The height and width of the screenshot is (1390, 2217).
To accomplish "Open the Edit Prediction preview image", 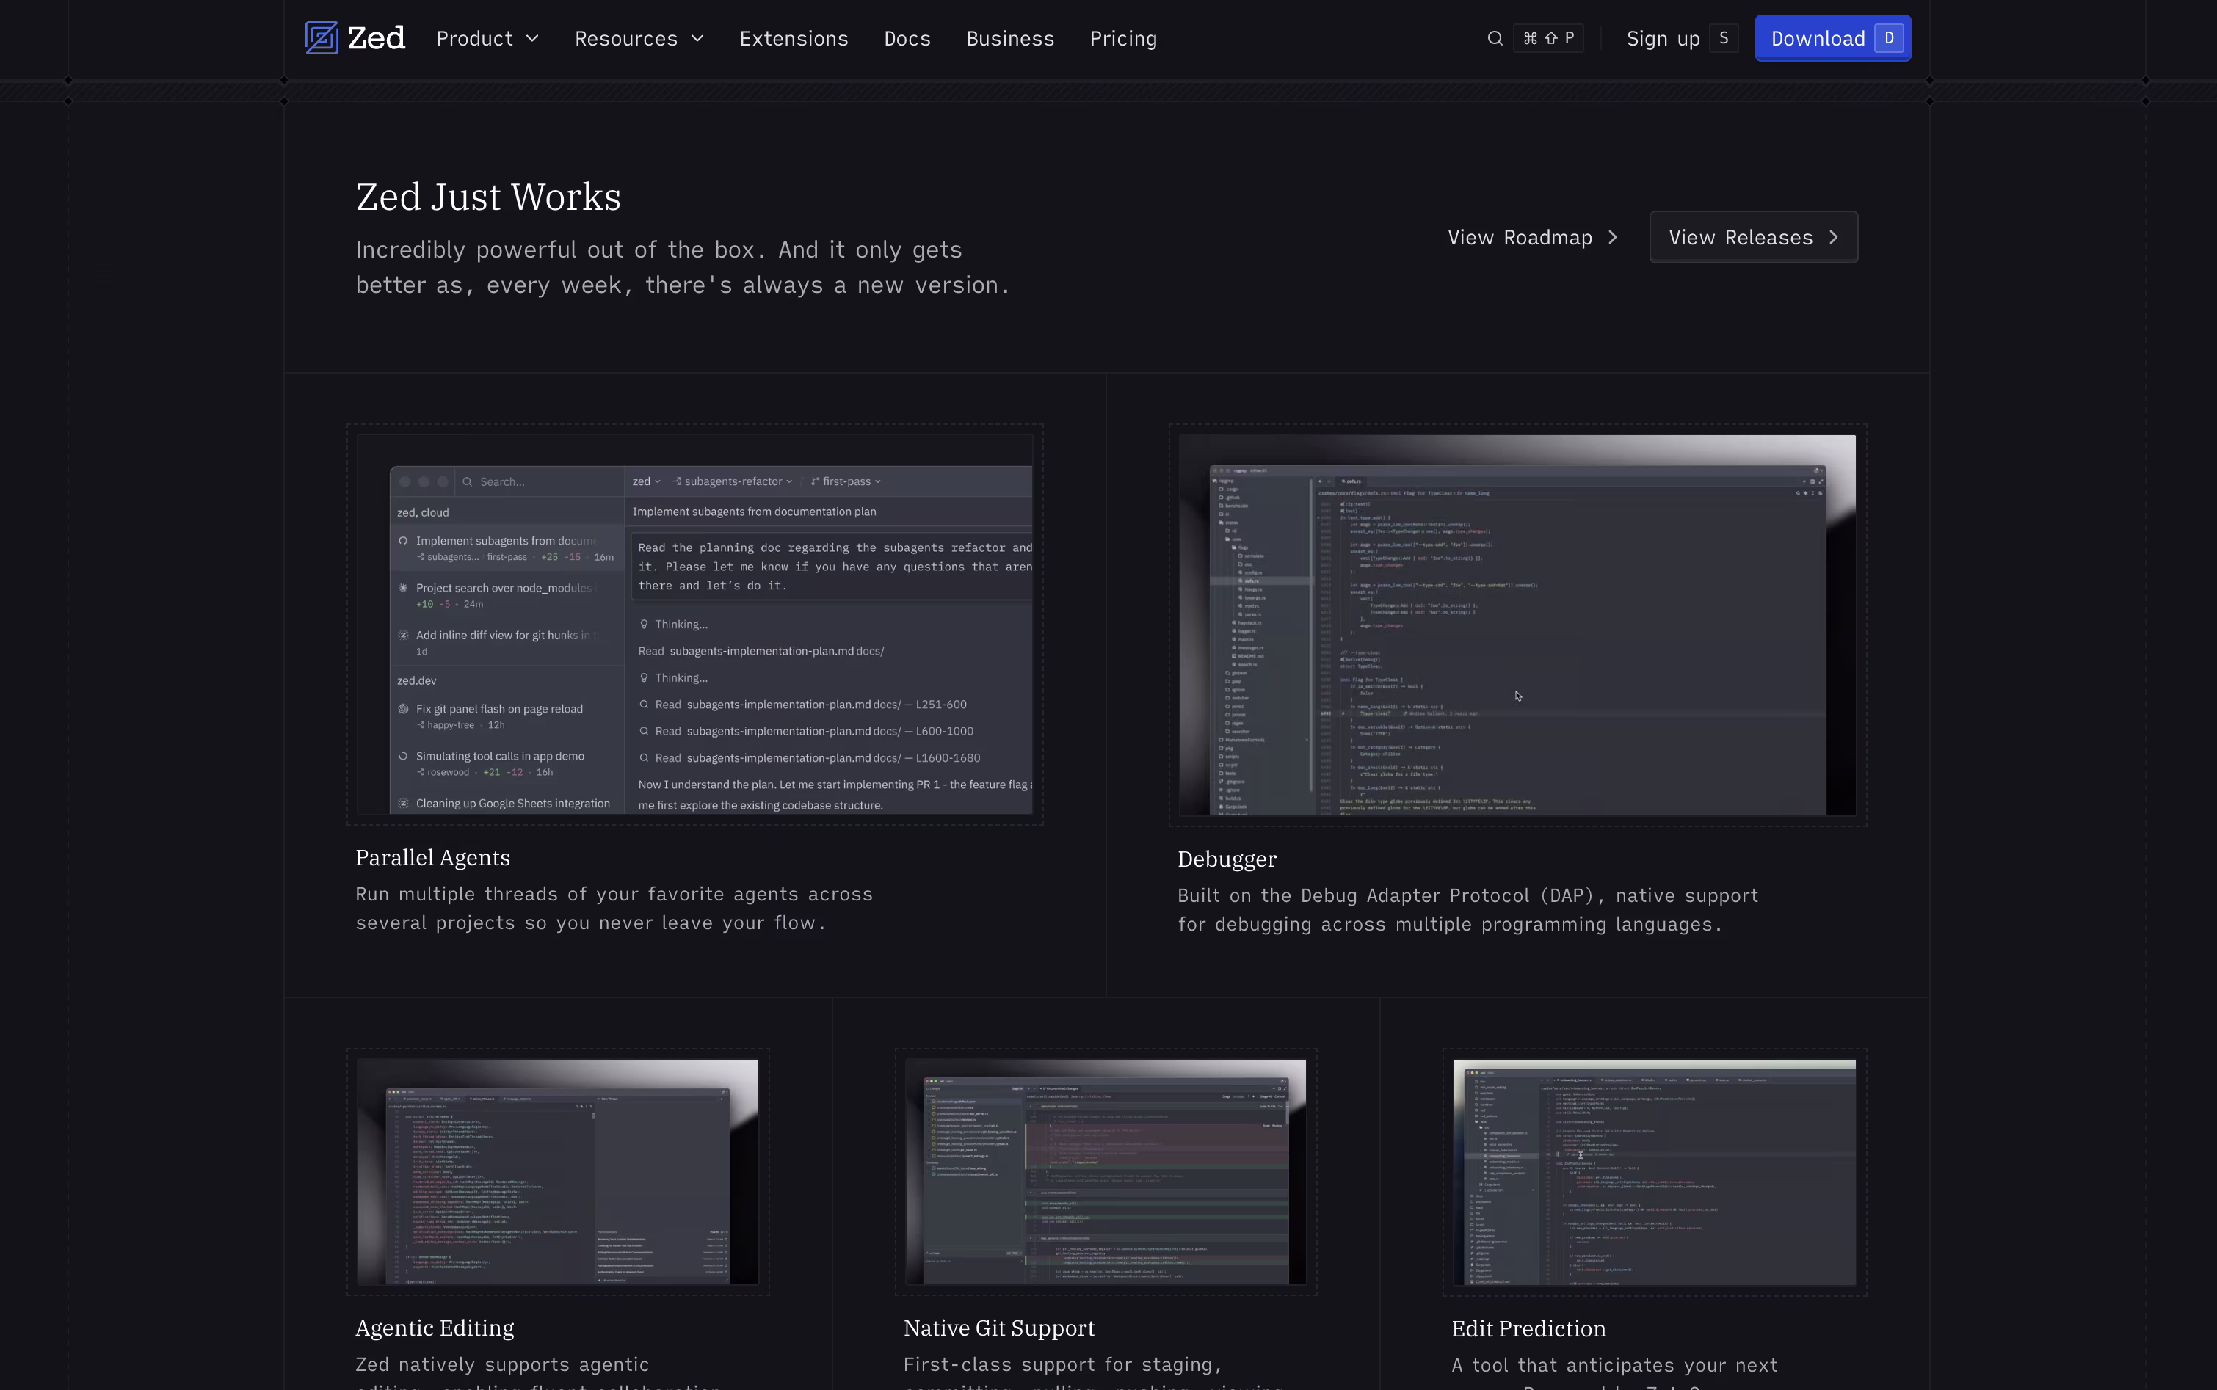I will pos(1654,1172).
